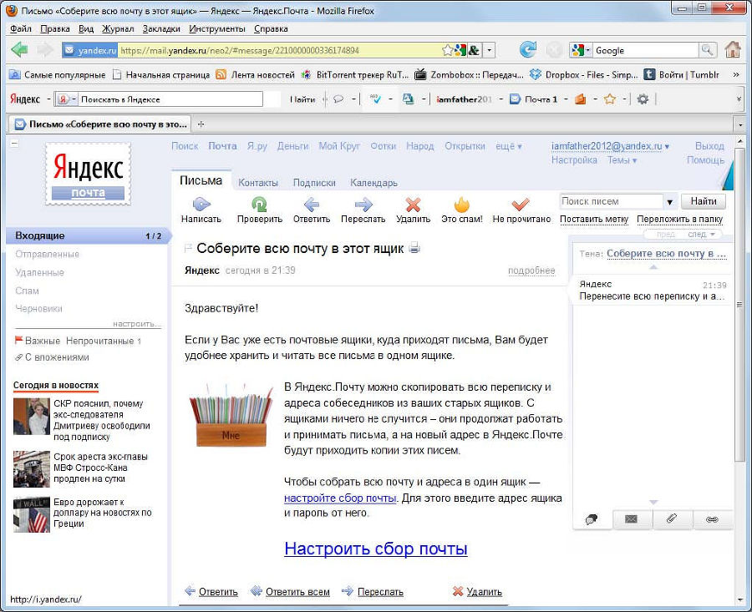Viewport: 752px width, 612px height.
Task: Click the page's vertical scrollbar
Action: click(x=739, y=334)
